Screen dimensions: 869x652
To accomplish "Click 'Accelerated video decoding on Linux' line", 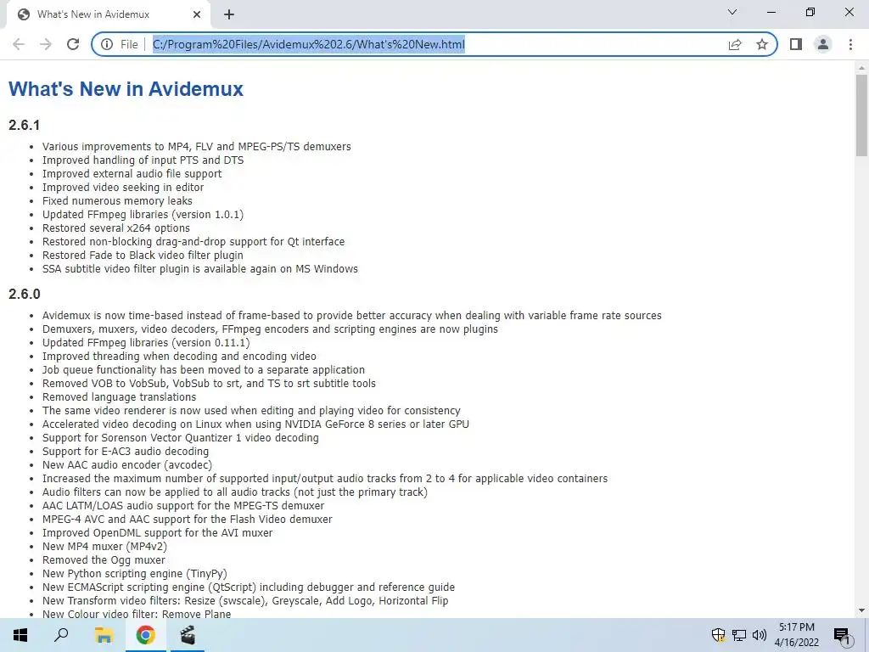I will click(x=255, y=424).
